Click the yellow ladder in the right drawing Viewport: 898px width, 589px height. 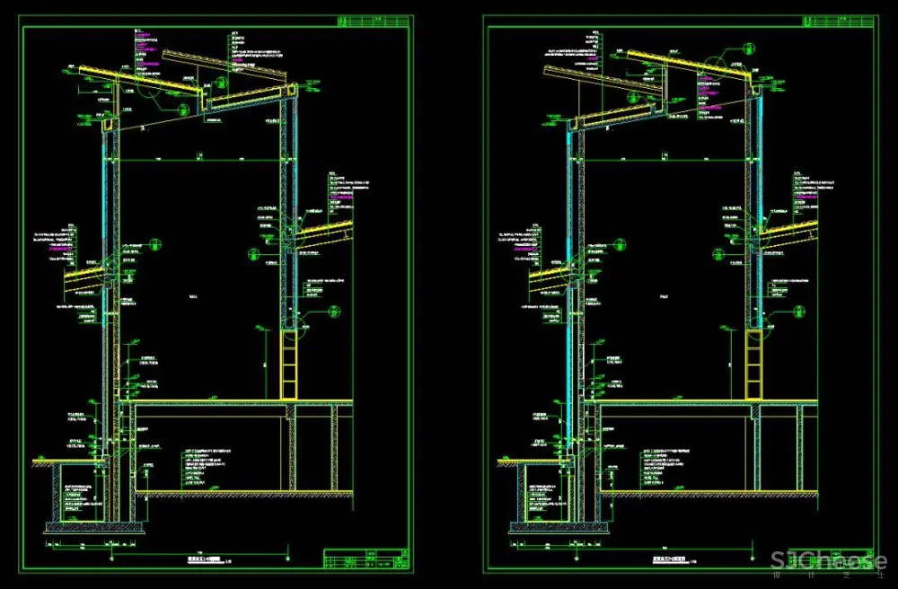[754, 365]
